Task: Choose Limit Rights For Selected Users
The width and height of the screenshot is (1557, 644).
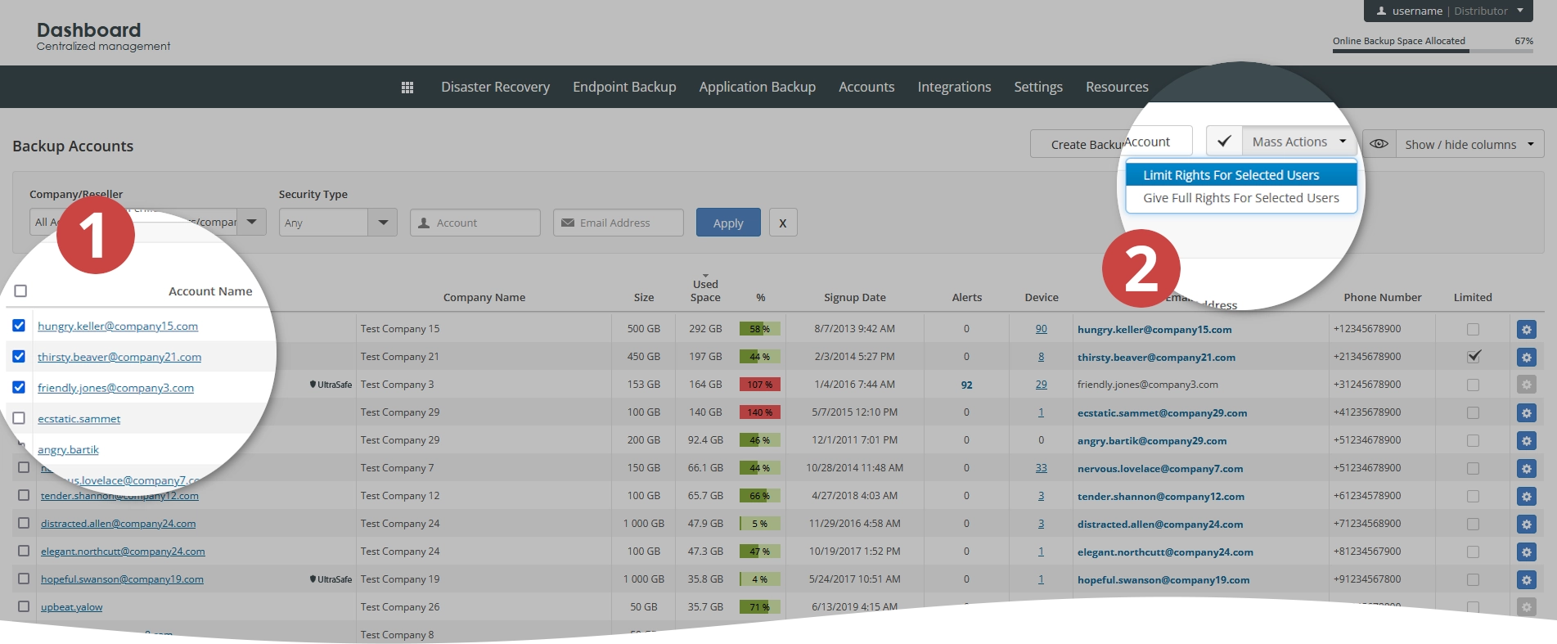Action: (1241, 175)
